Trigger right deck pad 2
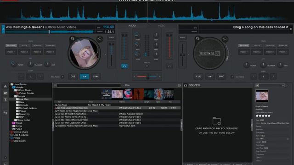 click(x=257, y=52)
